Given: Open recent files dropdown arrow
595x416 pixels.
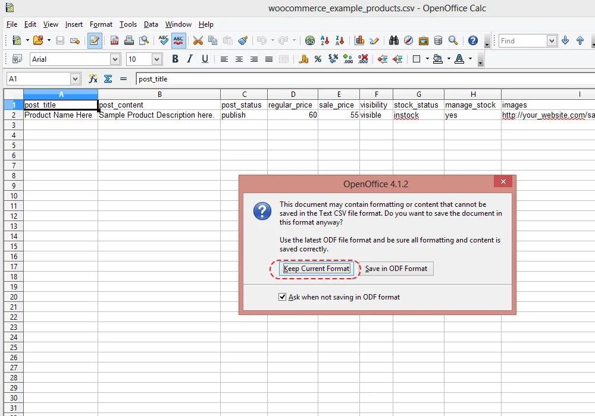Looking at the screenshot, I should pyautogui.click(x=49, y=40).
